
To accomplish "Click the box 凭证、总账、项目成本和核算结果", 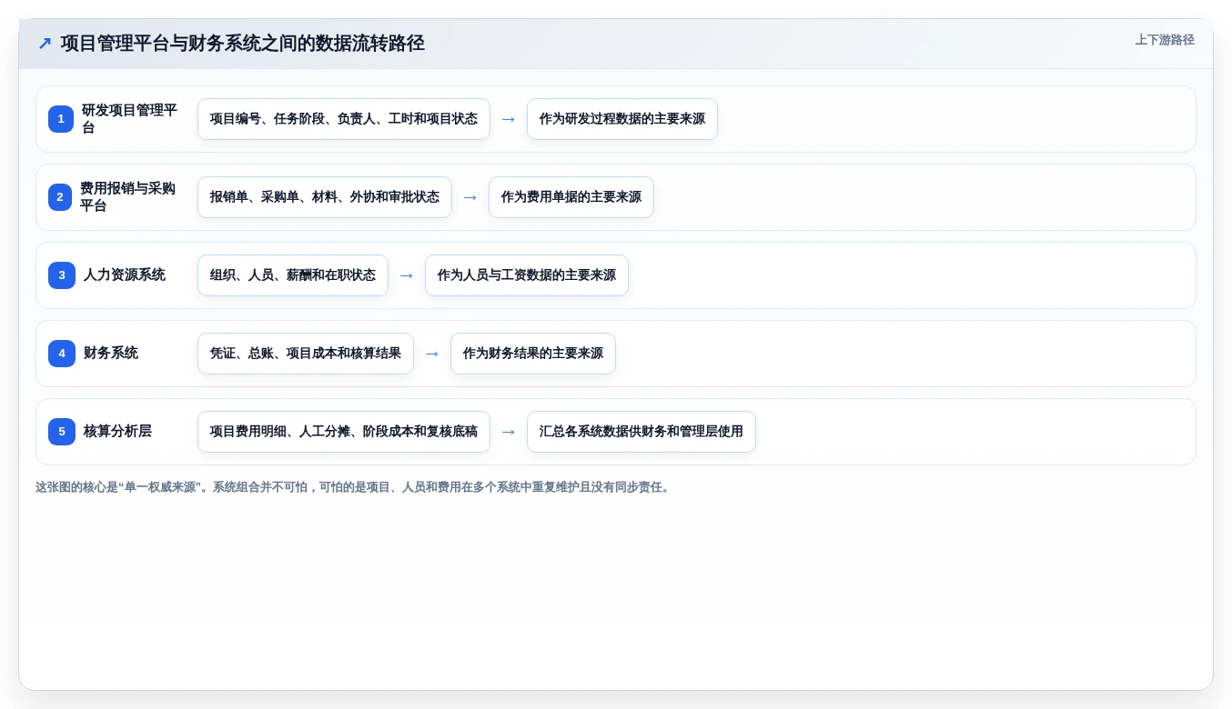I will tap(306, 354).
